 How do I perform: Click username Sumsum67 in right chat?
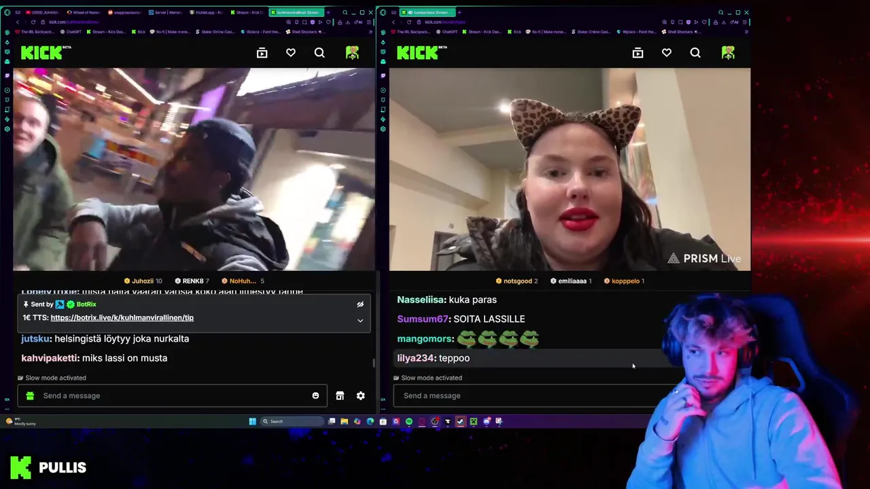pyautogui.click(x=423, y=319)
